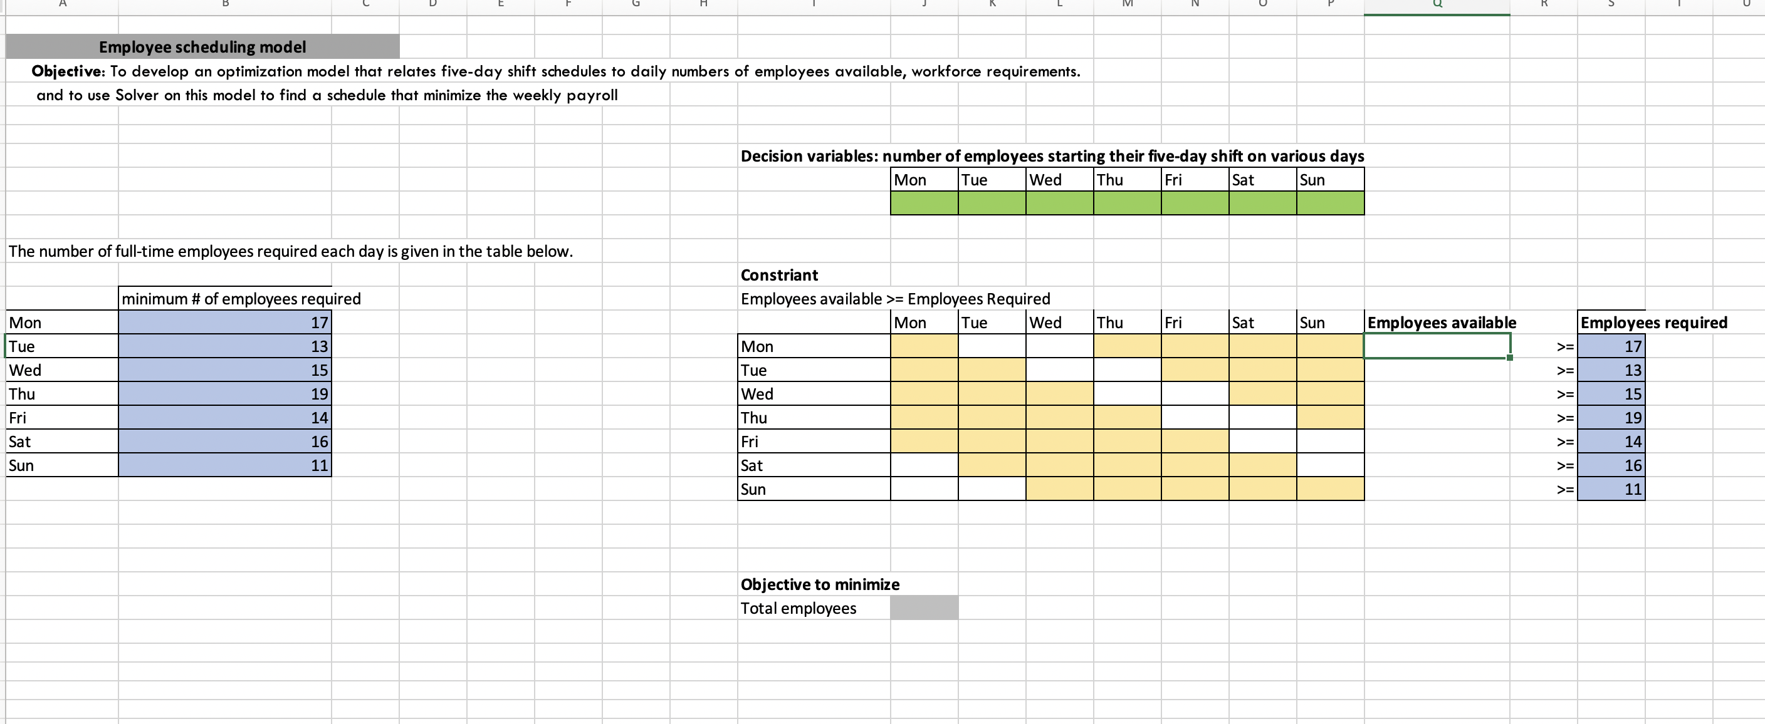Click the >= sign in the Thu constraint row
Image resolution: width=1765 pixels, height=724 pixels.
(1564, 418)
